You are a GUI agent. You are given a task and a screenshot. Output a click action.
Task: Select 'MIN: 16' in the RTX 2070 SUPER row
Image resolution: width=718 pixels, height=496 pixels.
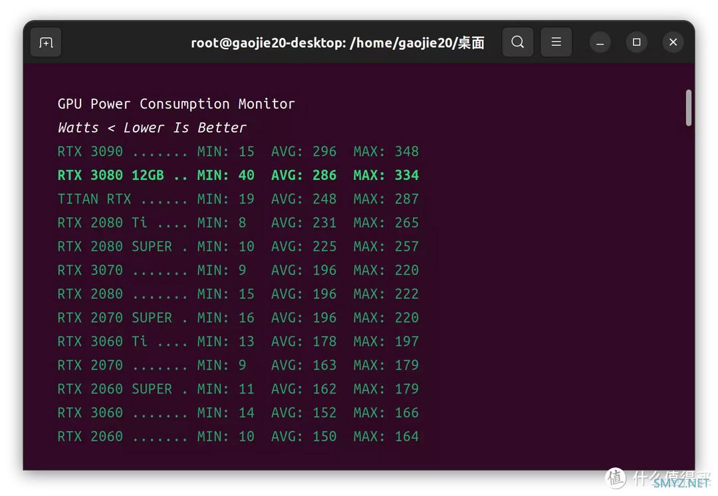coord(226,318)
